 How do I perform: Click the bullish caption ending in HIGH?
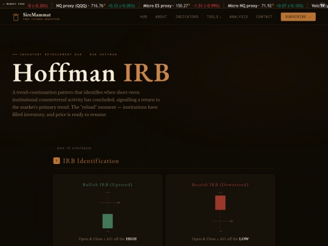(108, 239)
